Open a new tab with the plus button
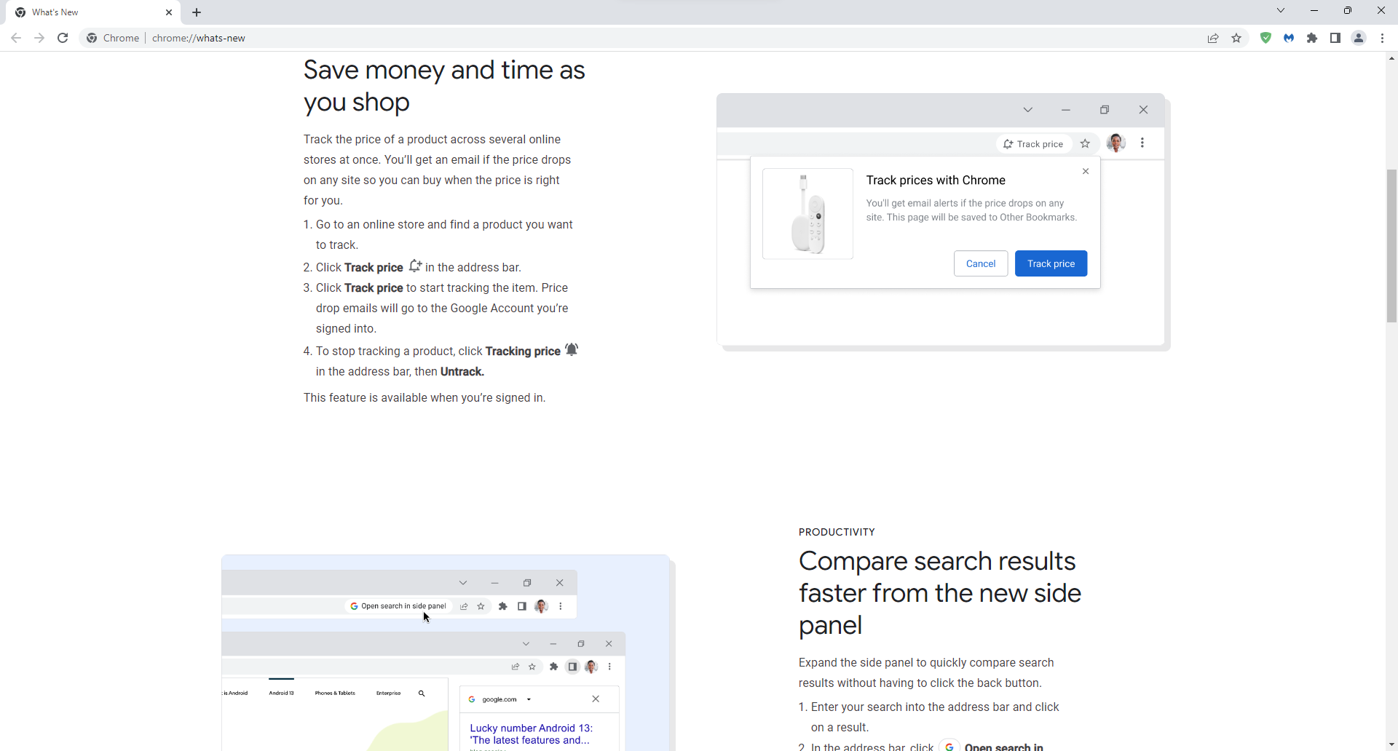The height and width of the screenshot is (751, 1398). pyautogui.click(x=197, y=12)
